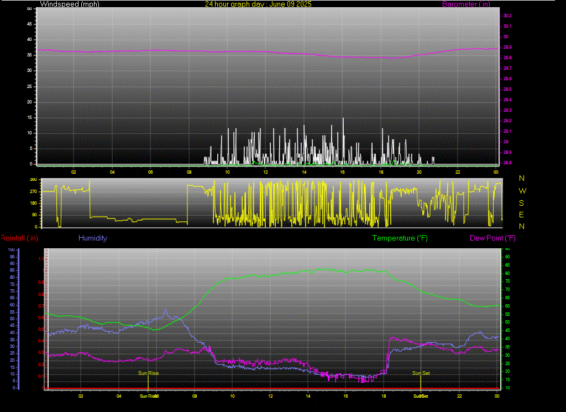
Task: Select the Dew Point (°F) legend label
Action: coord(492,238)
